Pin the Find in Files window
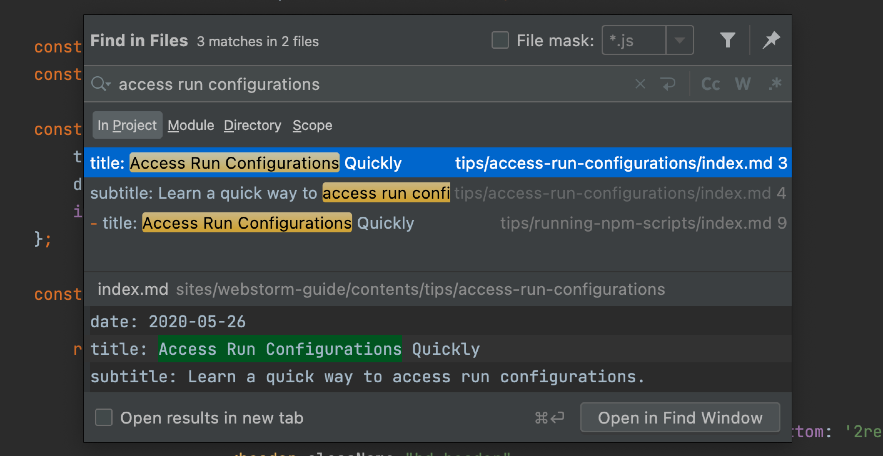This screenshot has height=456, width=883. tap(771, 40)
